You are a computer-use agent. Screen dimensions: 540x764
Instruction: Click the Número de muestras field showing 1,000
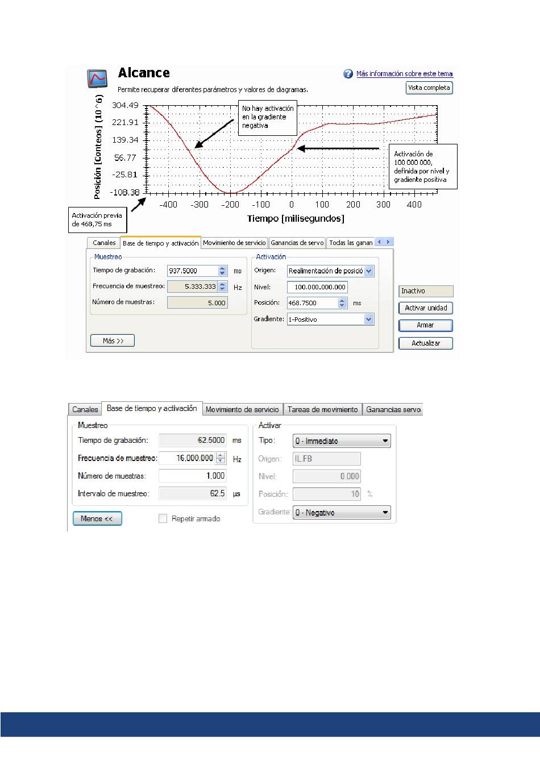click(193, 476)
